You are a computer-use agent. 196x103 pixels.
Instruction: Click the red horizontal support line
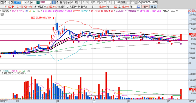[94, 40]
